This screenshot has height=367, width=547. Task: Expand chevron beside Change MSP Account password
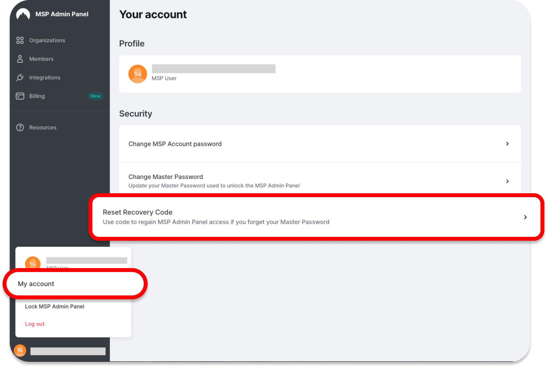point(507,144)
